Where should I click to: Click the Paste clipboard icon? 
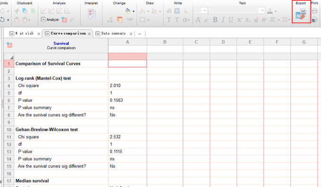tap(17, 20)
